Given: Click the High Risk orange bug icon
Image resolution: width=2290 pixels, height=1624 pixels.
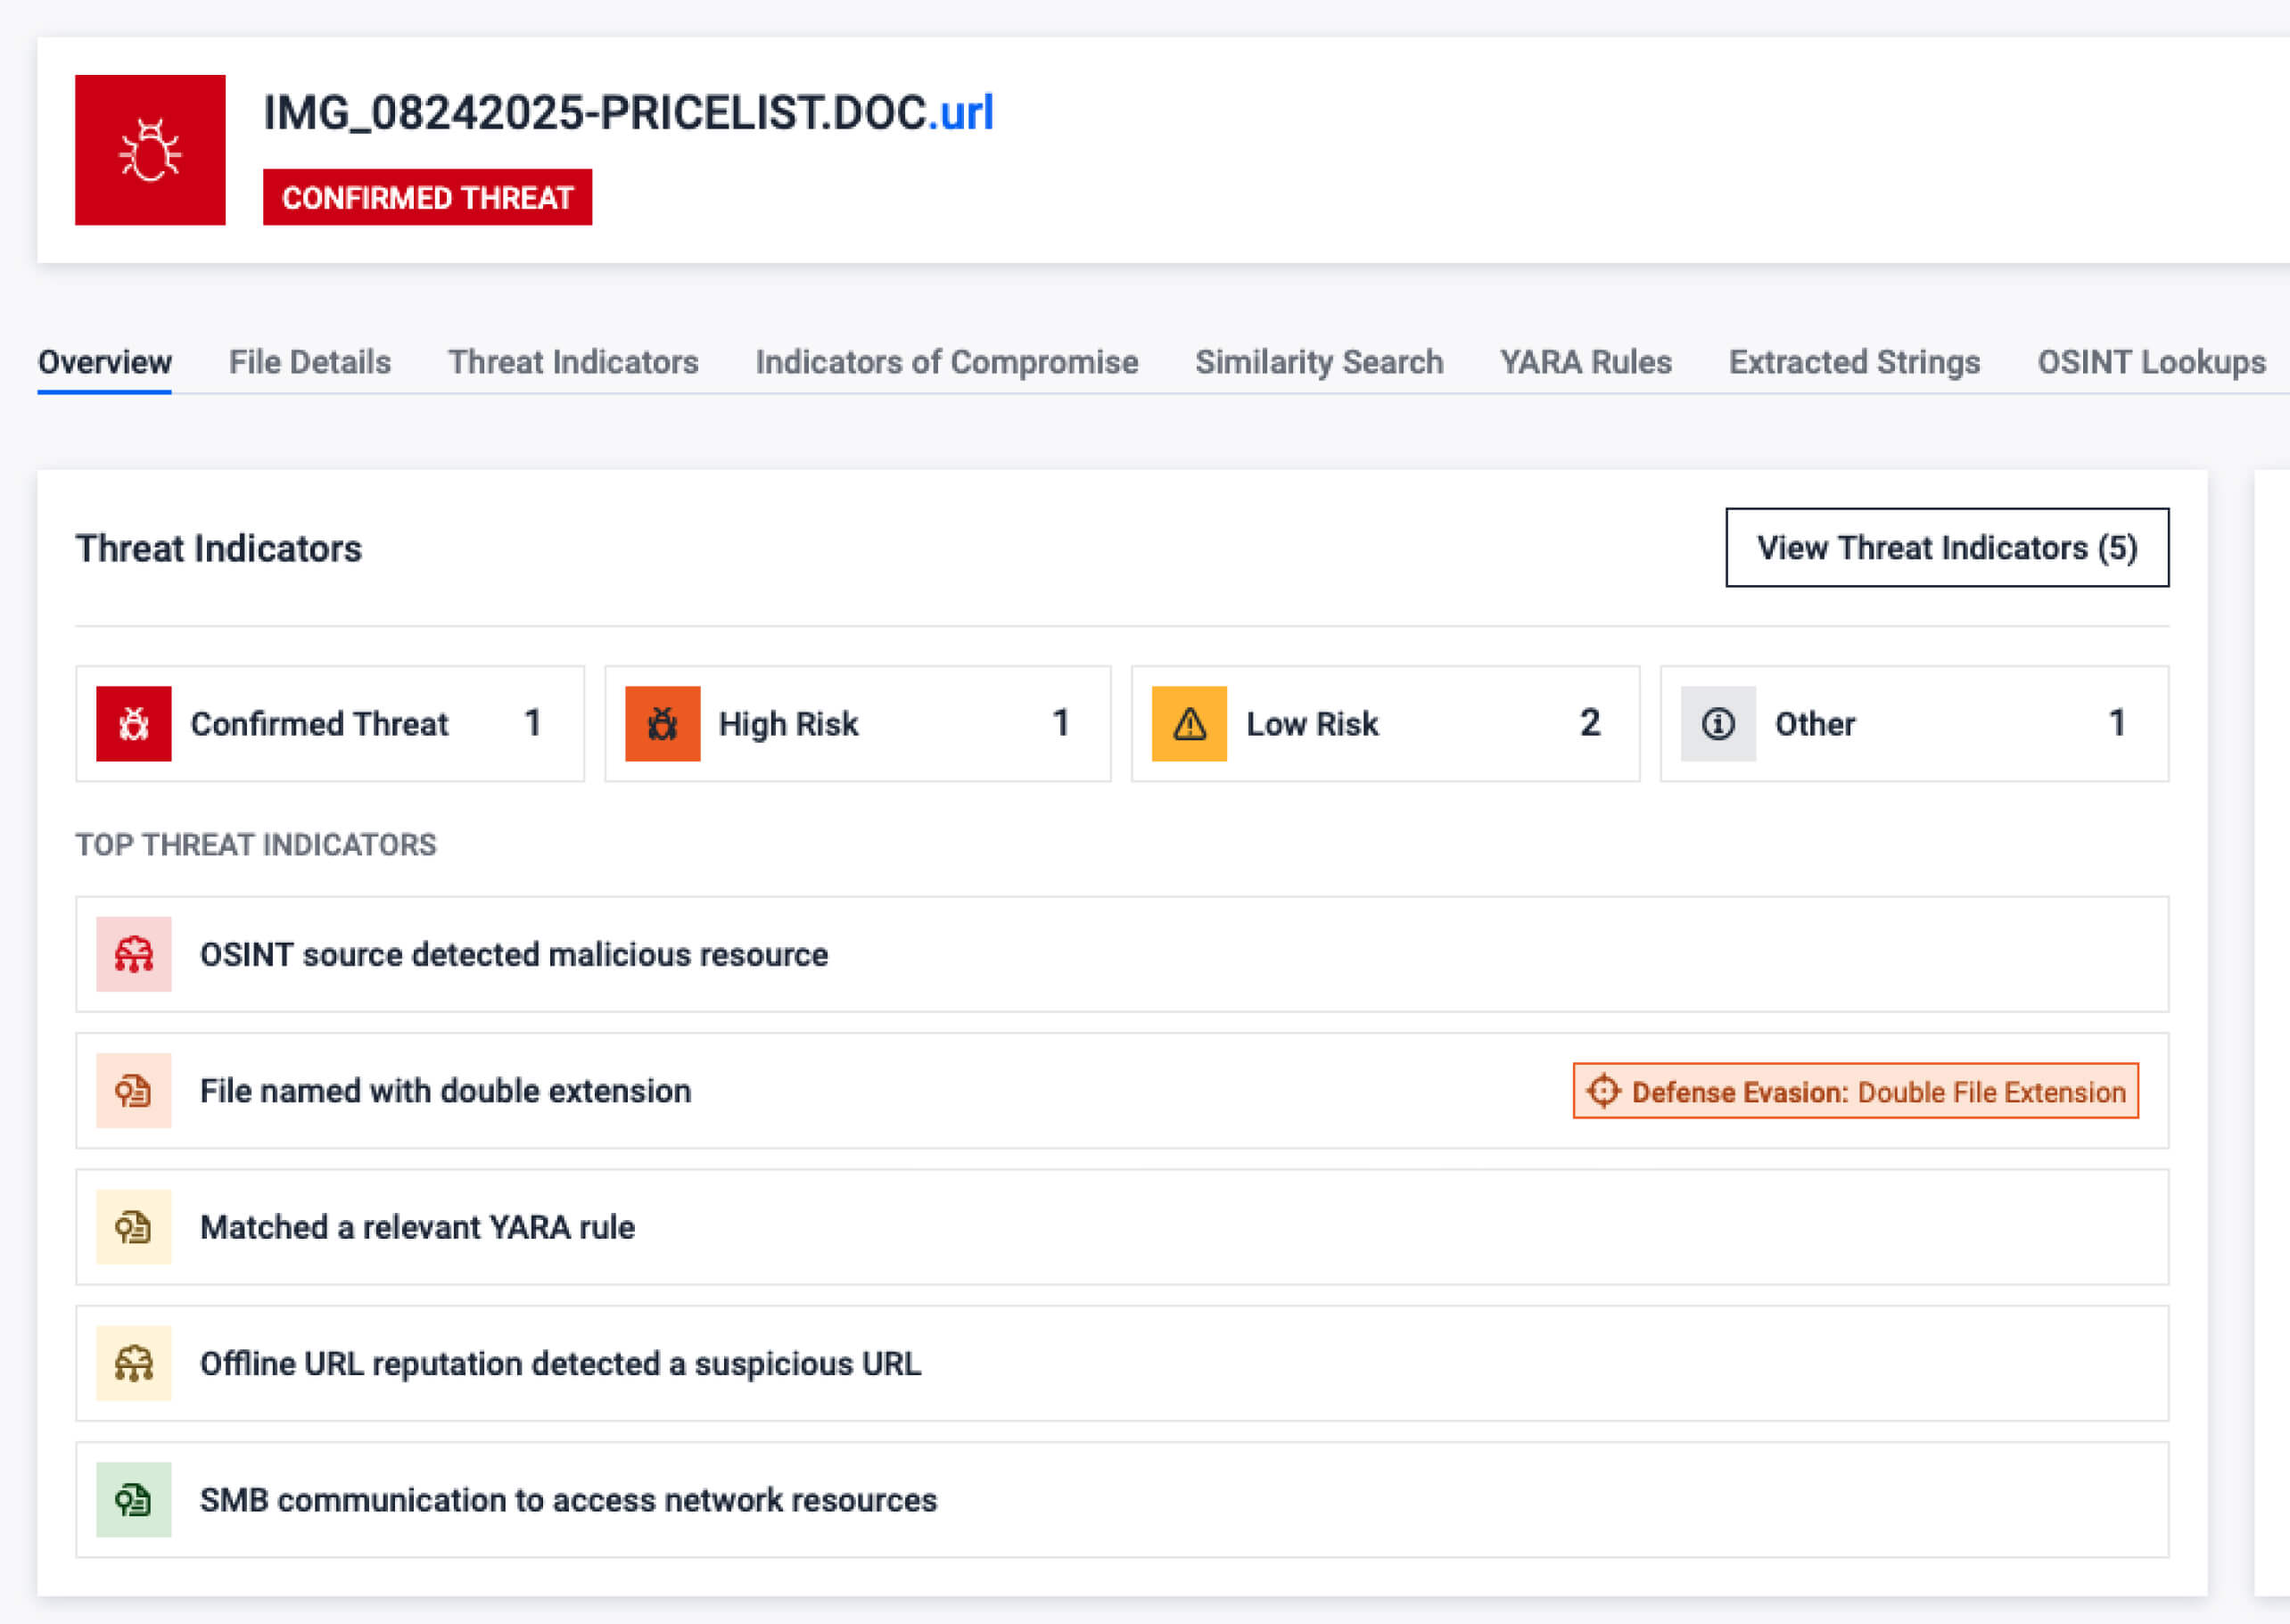Looking at the screenshot, I should click(x=662, y=723).
